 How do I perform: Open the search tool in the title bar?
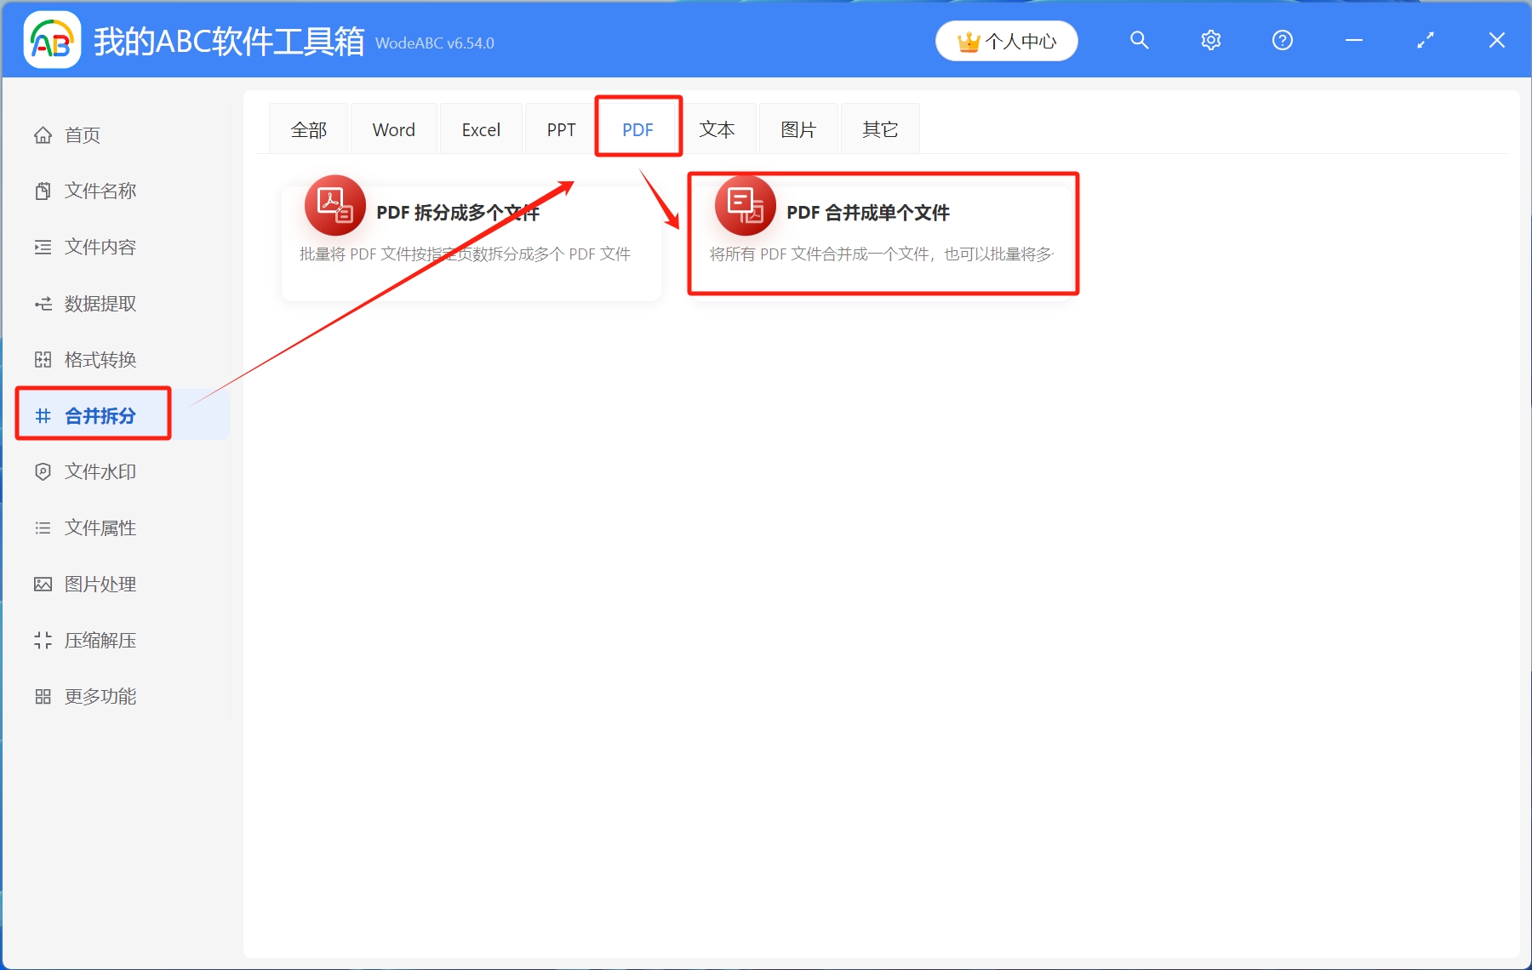click(1139, 40)
